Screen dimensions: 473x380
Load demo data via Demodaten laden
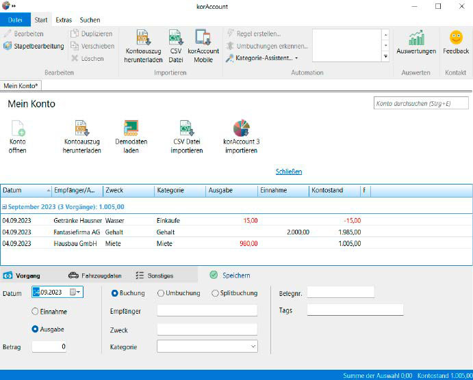(x=131, y=129)
